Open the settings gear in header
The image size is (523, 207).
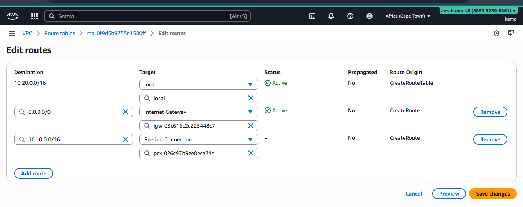point(369,16)
